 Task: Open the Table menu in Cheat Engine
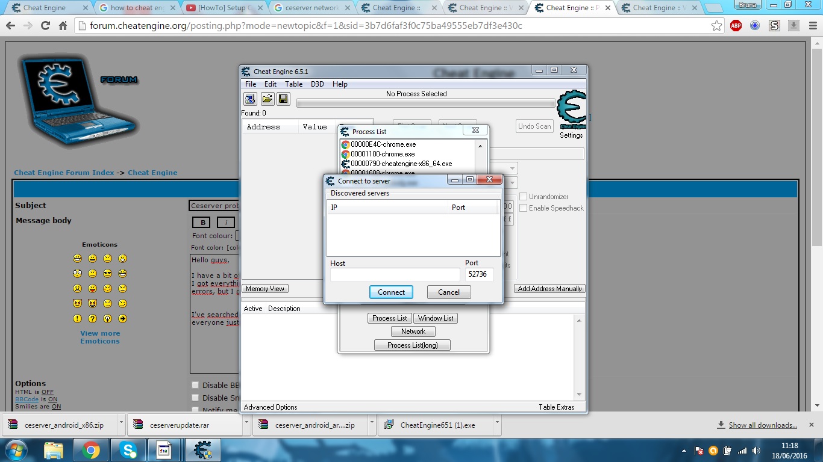tap(293, 84)
